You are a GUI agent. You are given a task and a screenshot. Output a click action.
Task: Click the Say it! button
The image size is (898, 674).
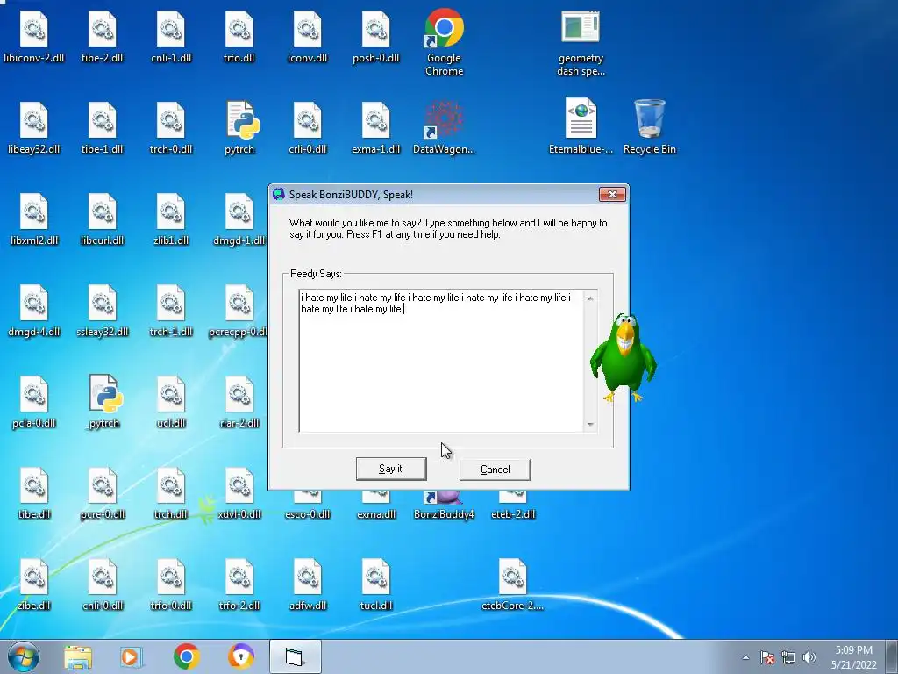391,469
